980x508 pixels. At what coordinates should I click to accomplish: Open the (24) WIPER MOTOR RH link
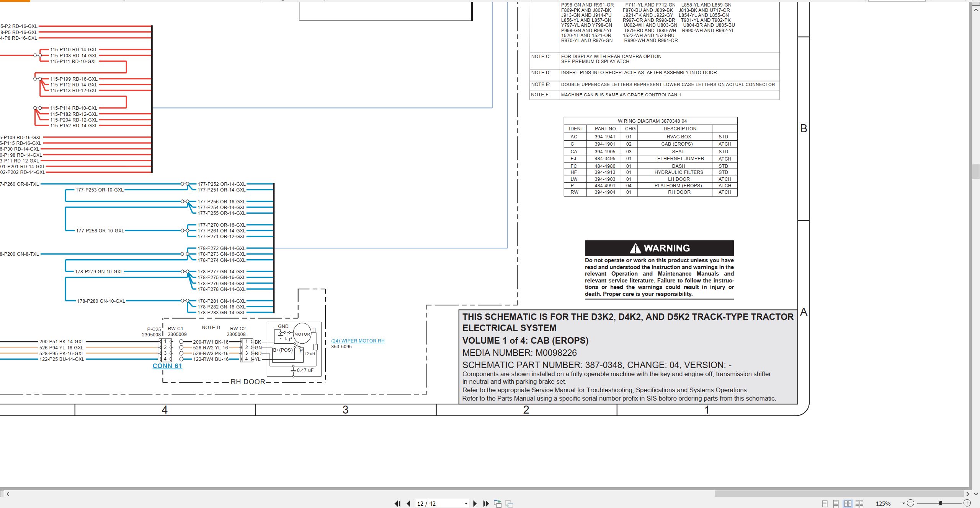coord(358,341)
